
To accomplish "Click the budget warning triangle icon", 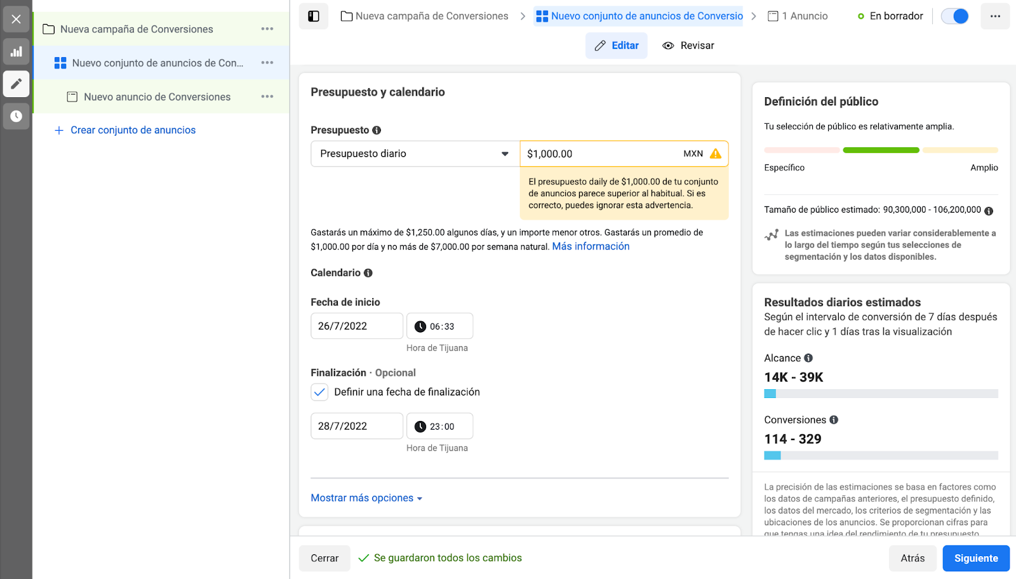I will point(716,154).
